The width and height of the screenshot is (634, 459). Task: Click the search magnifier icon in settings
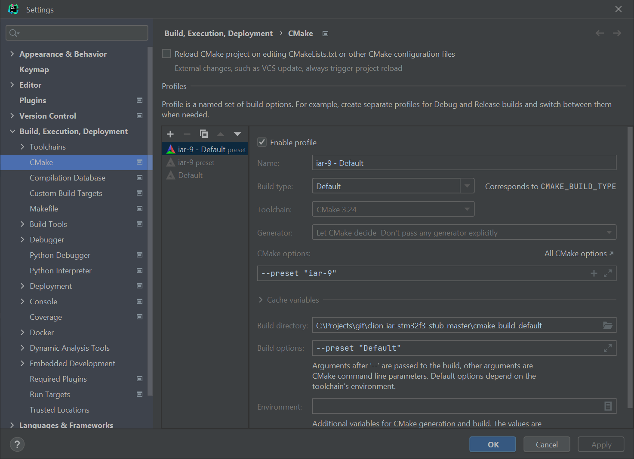pyautogui.click(x=14, y=33)
